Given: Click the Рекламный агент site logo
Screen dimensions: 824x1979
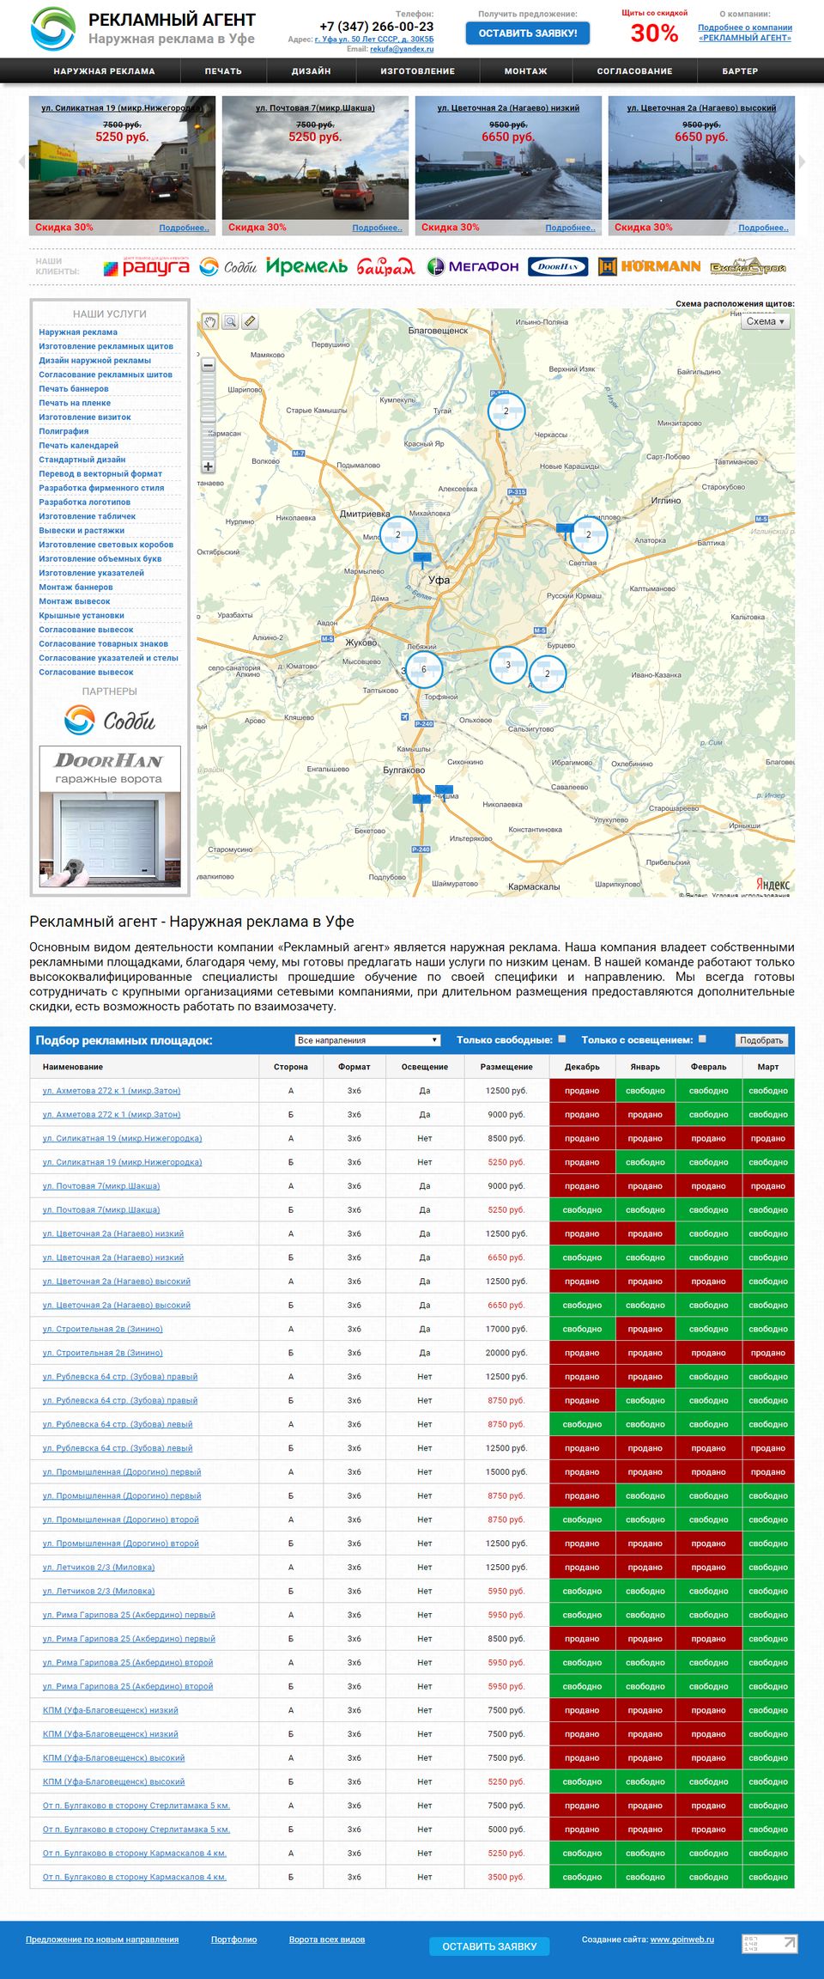Looking at the screenshot, I should 52,28.
